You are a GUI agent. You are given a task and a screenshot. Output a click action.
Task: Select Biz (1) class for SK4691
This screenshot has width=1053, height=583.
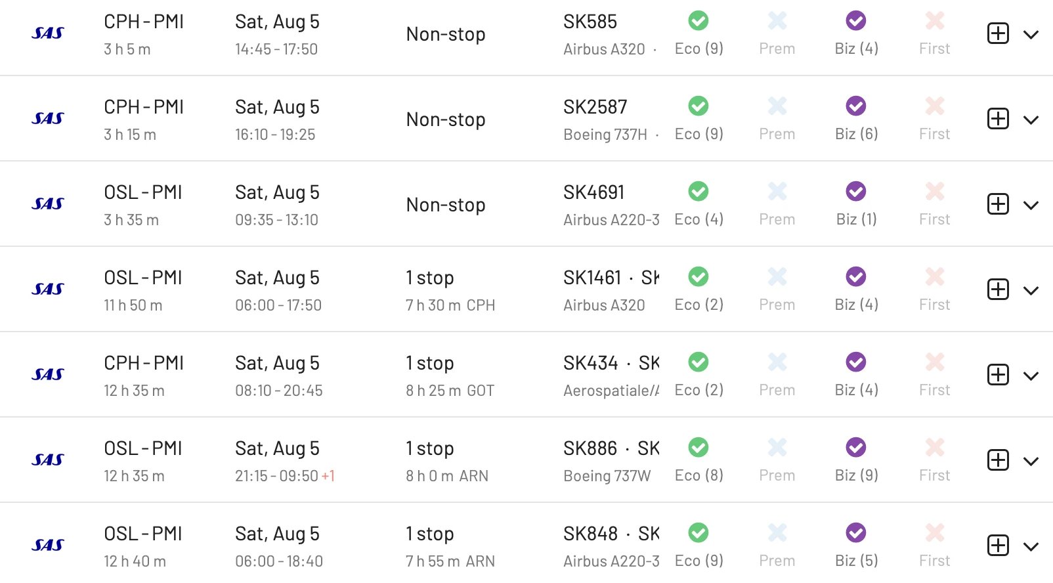pyautogui.click(x=856, y=205)
